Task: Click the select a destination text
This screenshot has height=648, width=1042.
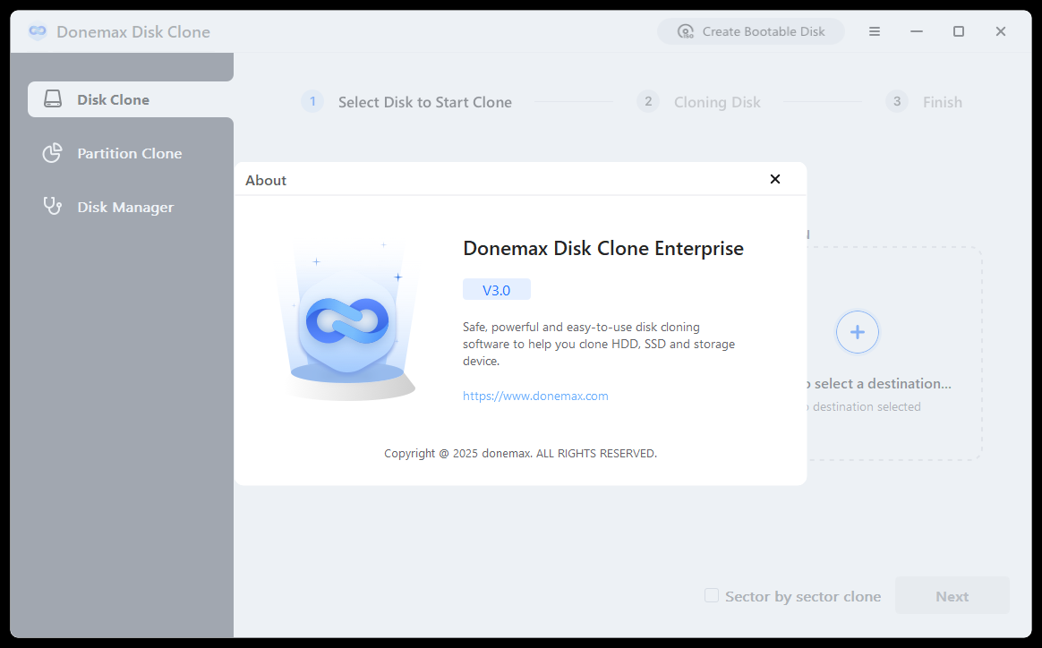Action: coord(879,383)
